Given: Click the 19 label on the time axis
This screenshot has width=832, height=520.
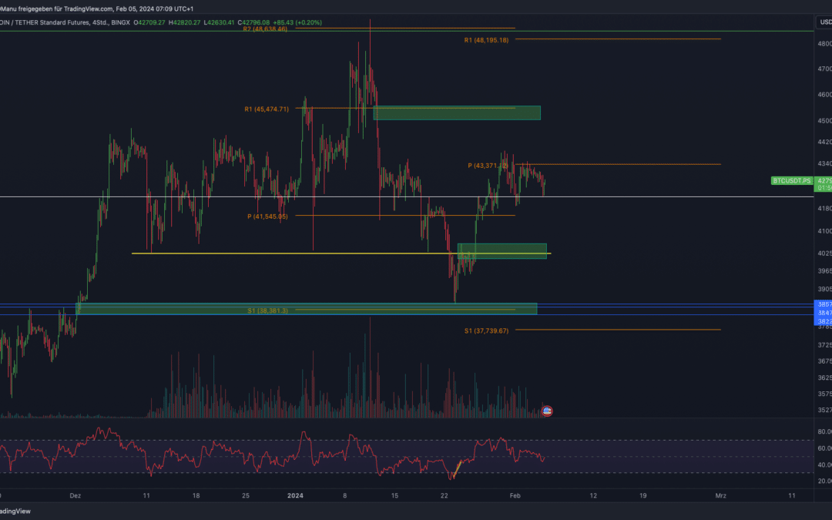Looking at the screenshot, I should click(642, 495).
